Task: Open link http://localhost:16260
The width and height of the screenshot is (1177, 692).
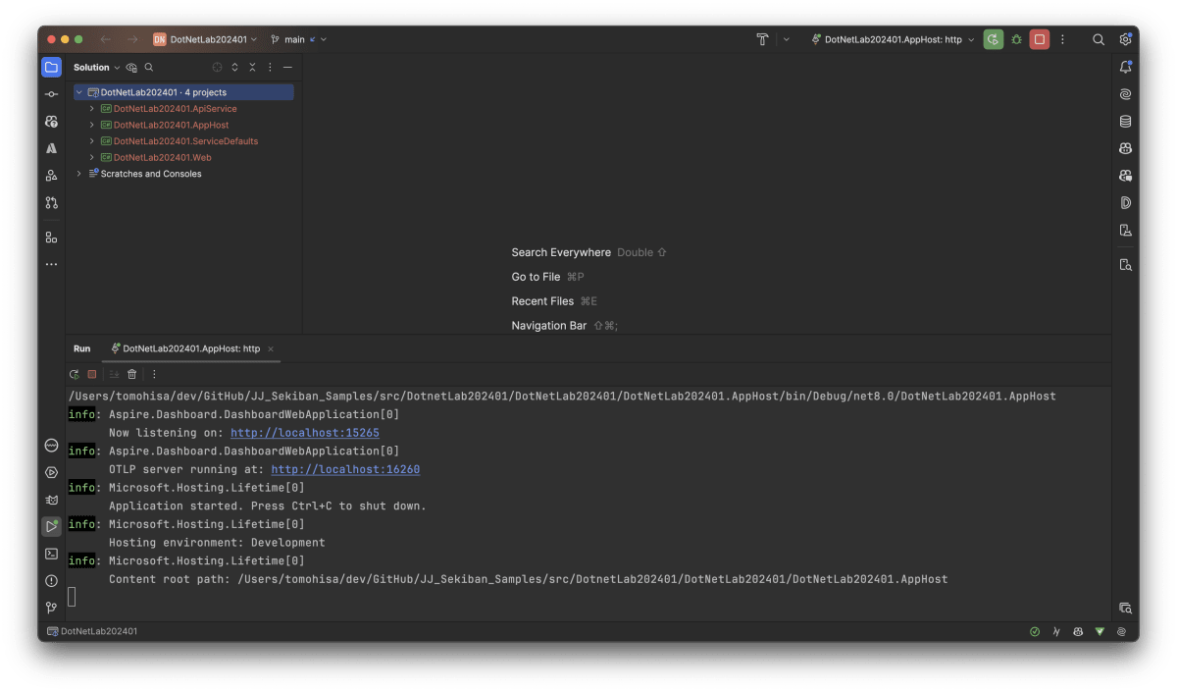Action: pyautogui.click(x=345, y=469)
